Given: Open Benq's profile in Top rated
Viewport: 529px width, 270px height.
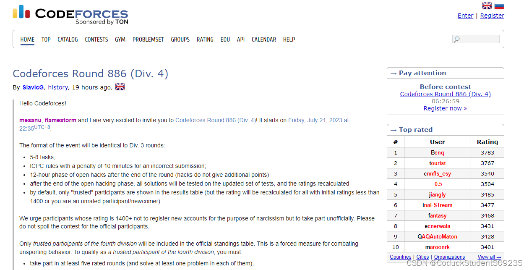Looking at the screenshot, I should click(x=438, y=153).
